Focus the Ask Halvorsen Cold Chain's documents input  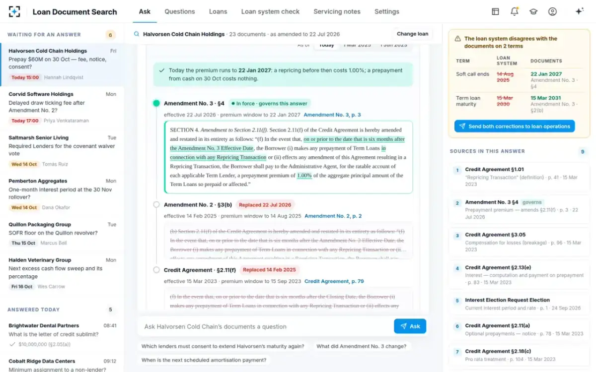[x=265, y=326]
